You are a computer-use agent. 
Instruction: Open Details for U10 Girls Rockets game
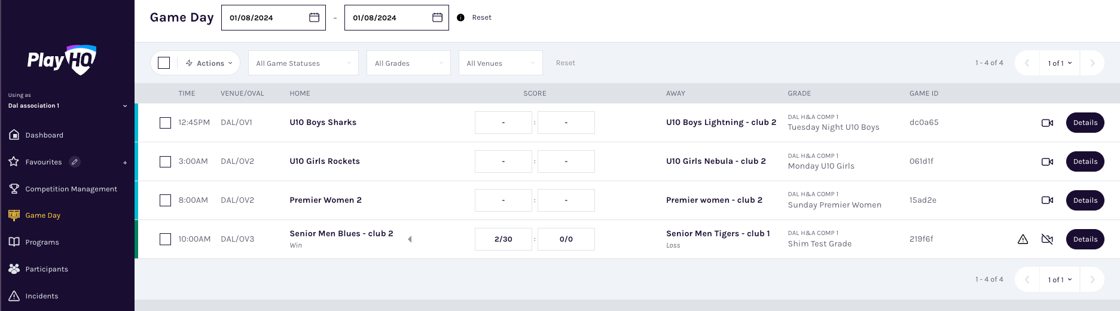(x=1085, y=161)
